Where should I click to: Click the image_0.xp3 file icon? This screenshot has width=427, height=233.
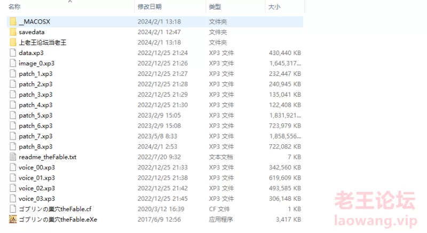(13, 63)
